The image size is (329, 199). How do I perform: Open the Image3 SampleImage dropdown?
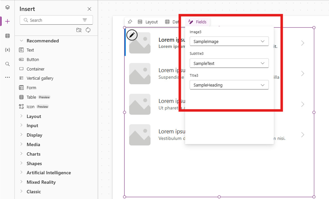(229, 41)
